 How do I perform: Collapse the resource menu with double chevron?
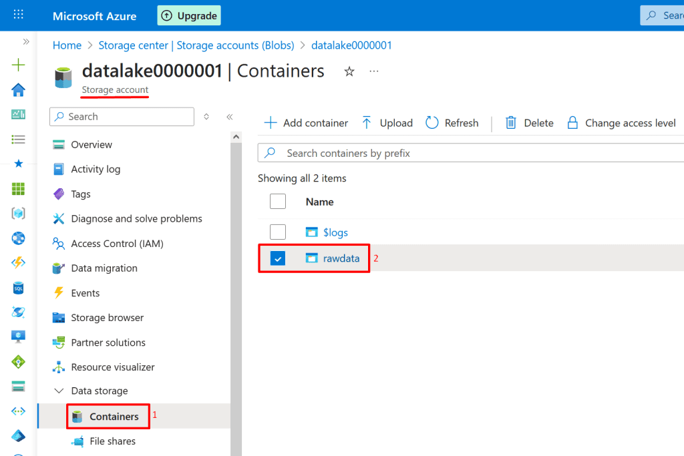tap(229, 117)
